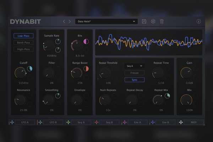Open the Seq A source dropdown

click(x=135, y=66)
